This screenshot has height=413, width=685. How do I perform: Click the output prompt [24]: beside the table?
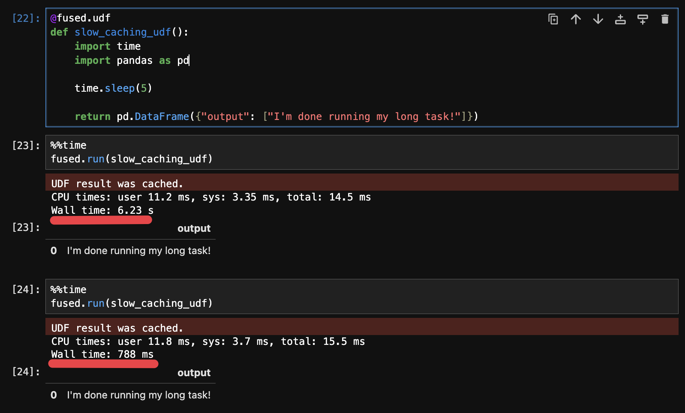(x=26, y=372)
